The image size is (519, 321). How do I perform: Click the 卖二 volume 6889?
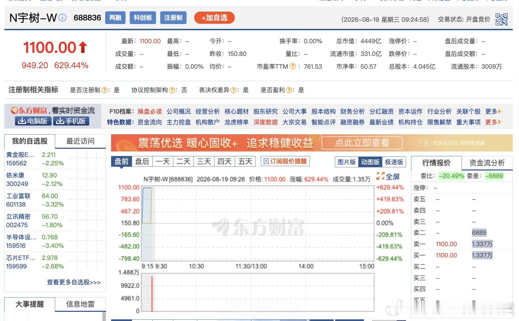click(x=479, y=233)
